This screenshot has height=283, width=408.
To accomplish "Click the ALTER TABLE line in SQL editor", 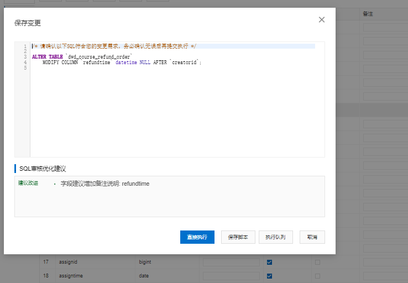I will click(82, 57).
